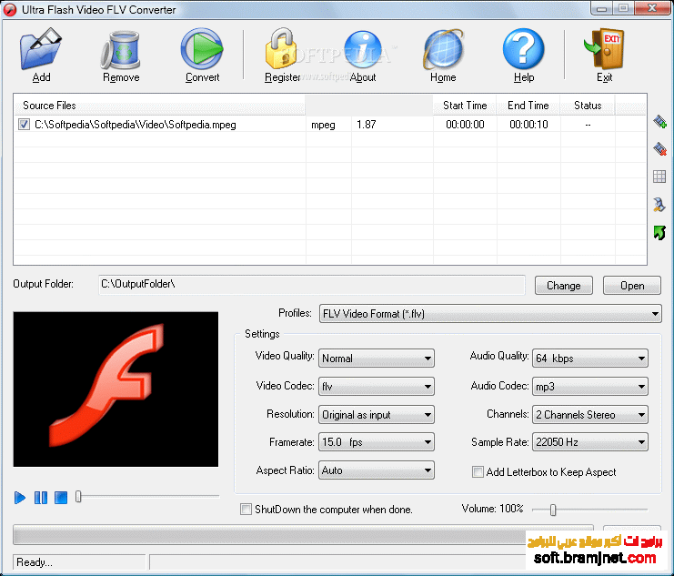This screenshot has height=576, width=674.
Task: Click the Output Folder path field
Action: pyautogui.click(x=312, y=284)
